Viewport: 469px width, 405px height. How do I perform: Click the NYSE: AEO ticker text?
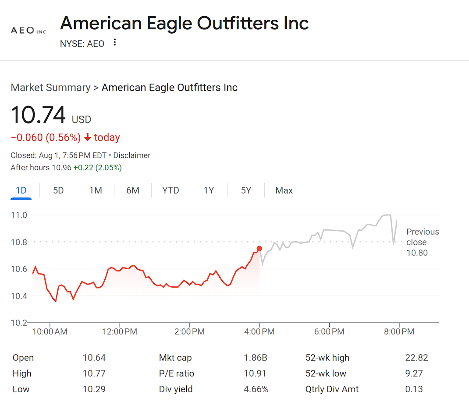[x=82, y=43]
